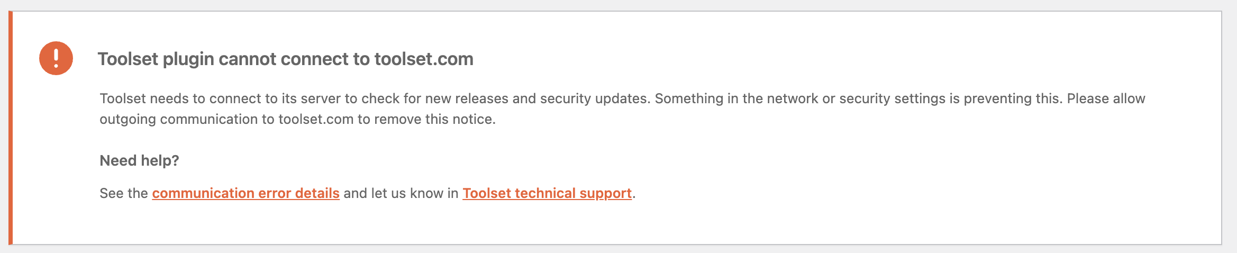This screenshot has height=253, width=1237.
Task: Click the "See the" text before the first link
Action: pos(123,193)
